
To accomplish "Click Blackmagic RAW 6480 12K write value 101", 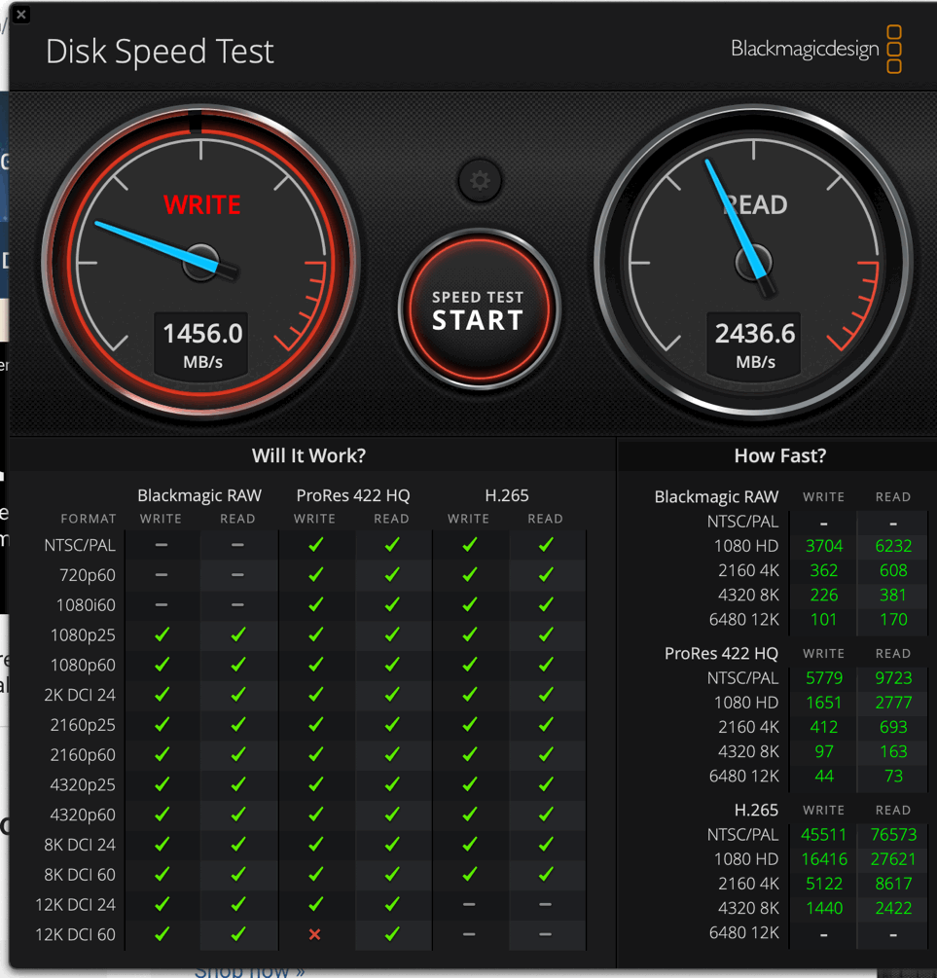I will coord(824,619).
